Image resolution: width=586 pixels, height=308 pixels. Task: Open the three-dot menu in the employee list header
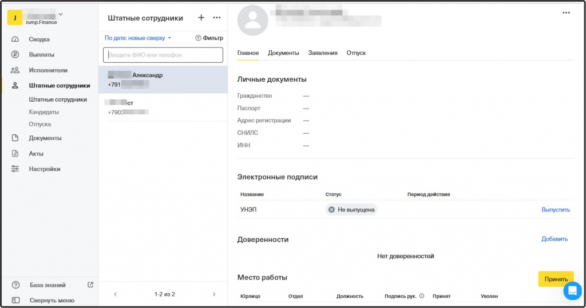tap(217, 18)
